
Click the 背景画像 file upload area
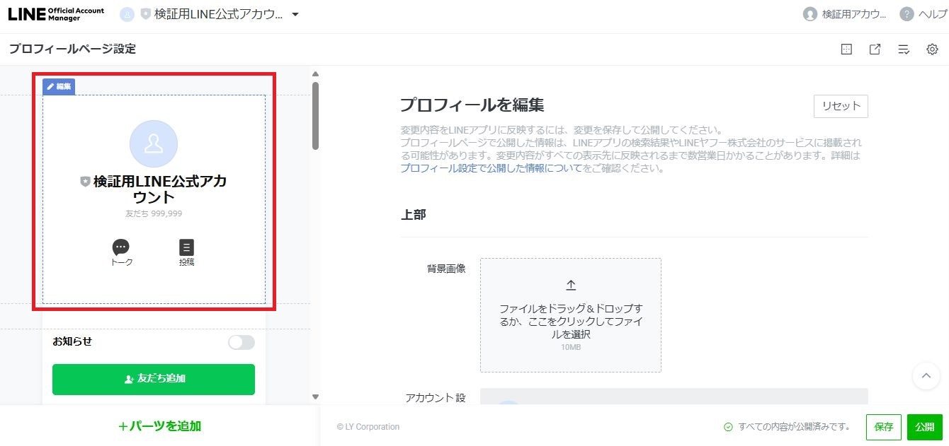pos(571,315)
